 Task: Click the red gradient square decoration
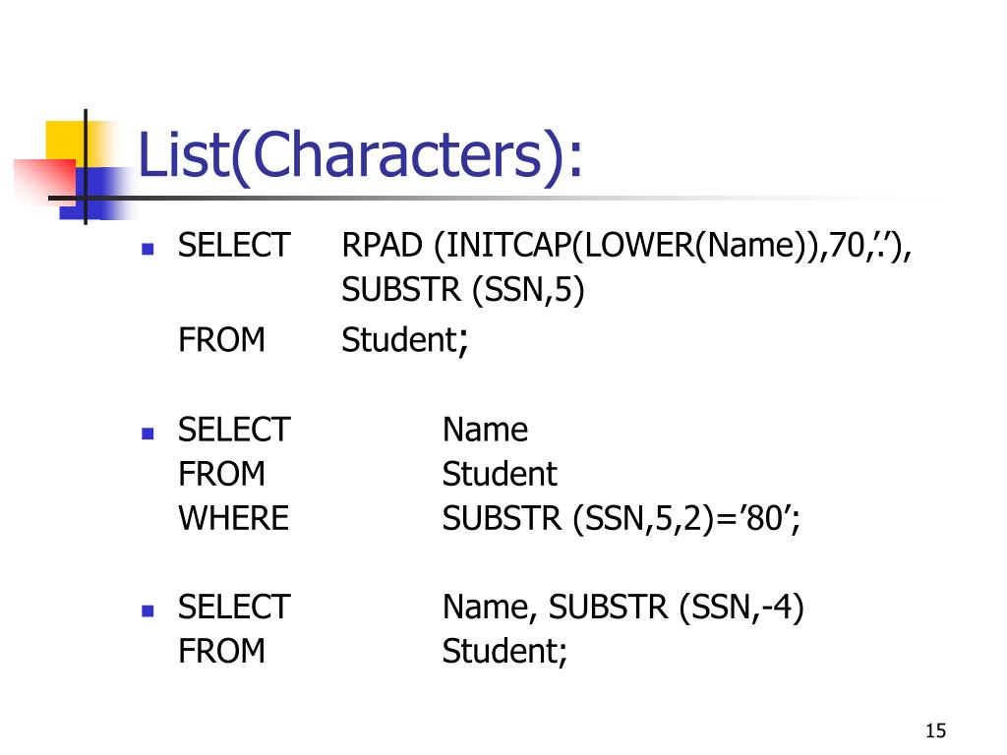pos(45,182)
